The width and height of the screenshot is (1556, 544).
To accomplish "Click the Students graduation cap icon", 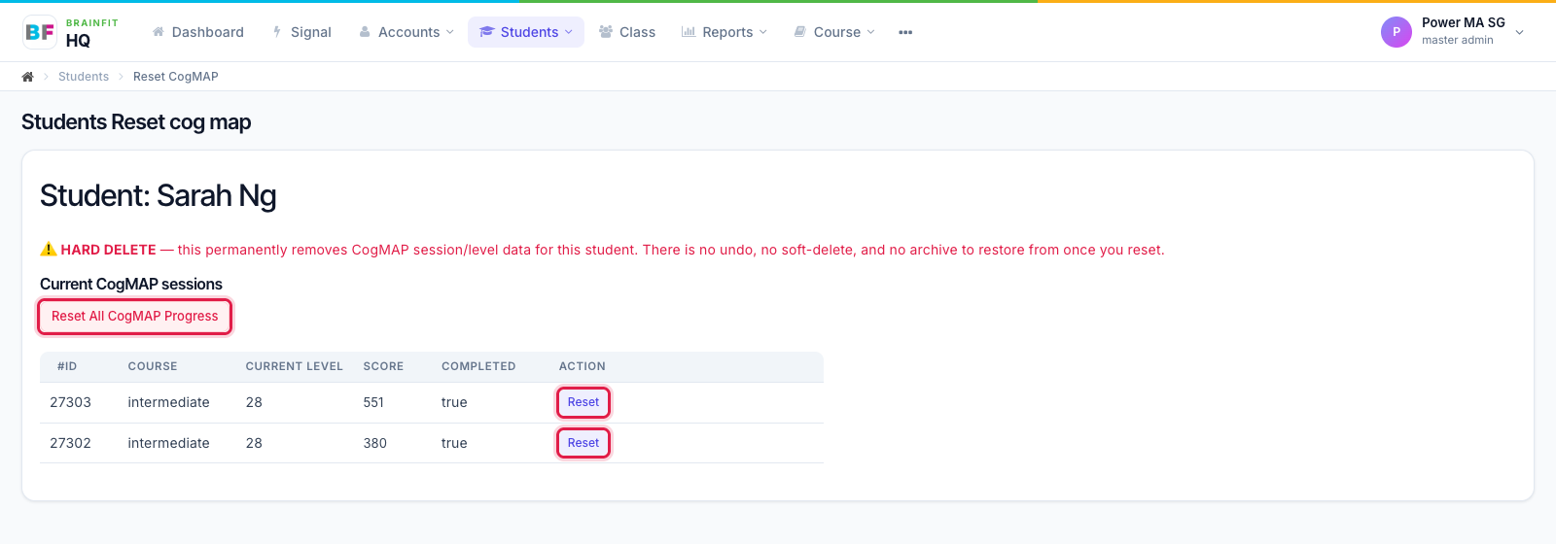I will 487,32.
